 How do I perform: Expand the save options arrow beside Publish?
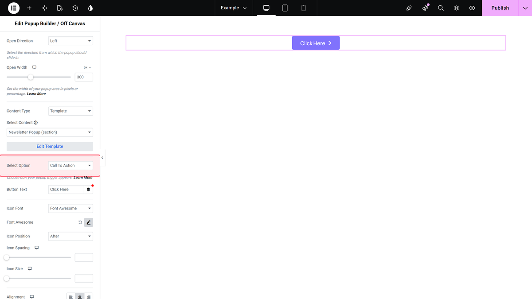pos(525,8)
